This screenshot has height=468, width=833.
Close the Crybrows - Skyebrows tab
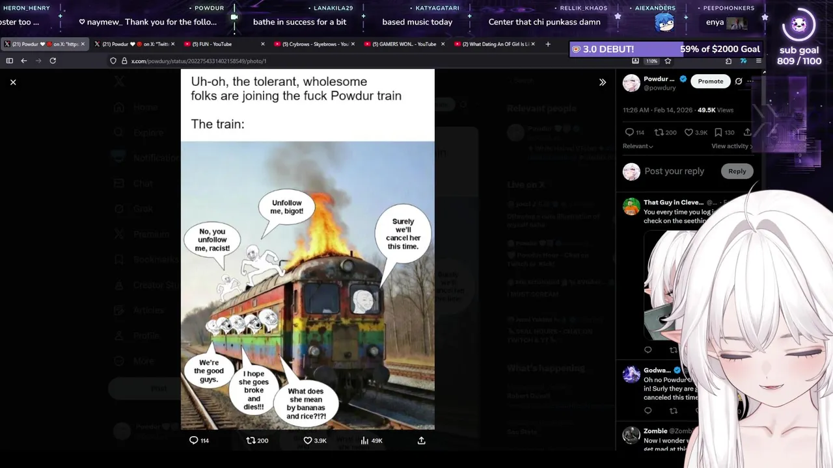[x=353, y=44]
